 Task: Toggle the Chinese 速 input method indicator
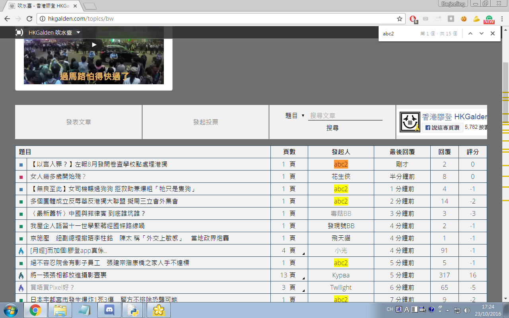[399, 310]
